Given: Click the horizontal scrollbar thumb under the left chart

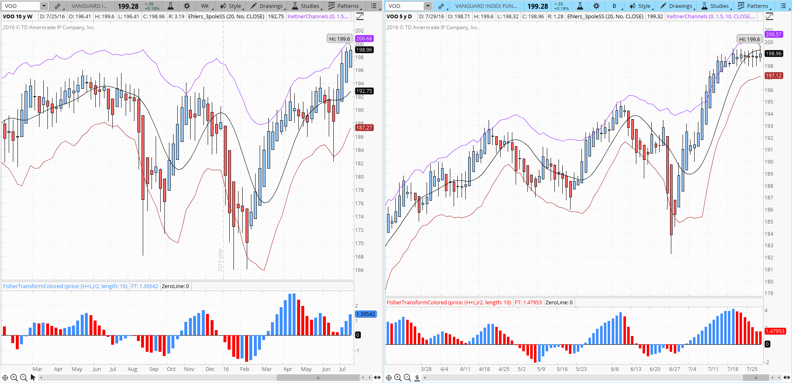Looking at the screenshot, I should pos(318,378).
